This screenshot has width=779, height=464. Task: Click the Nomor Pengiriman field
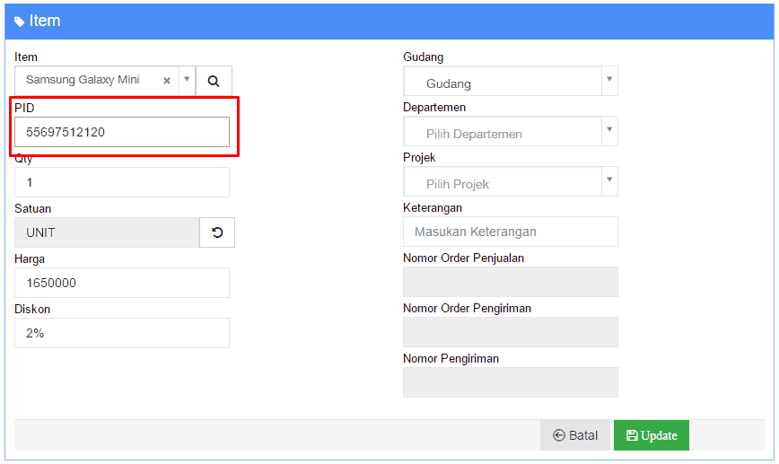tap(511, 382)
